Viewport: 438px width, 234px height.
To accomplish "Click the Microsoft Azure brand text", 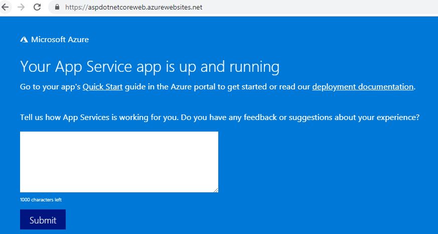I will 60,40.
